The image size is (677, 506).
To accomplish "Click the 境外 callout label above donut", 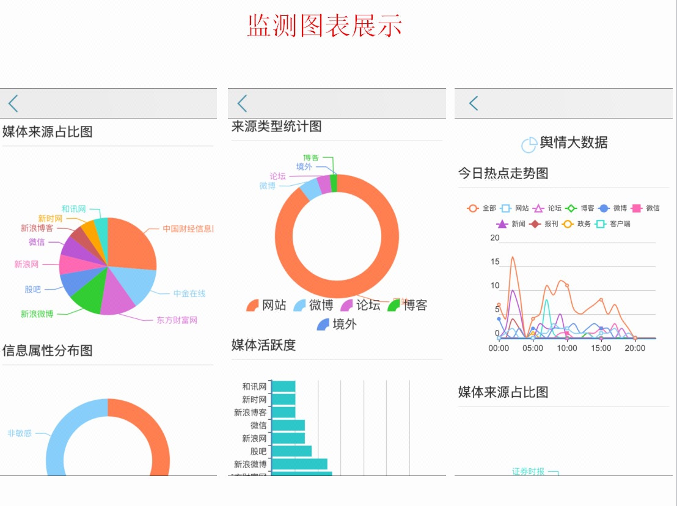I will point(304,167).
